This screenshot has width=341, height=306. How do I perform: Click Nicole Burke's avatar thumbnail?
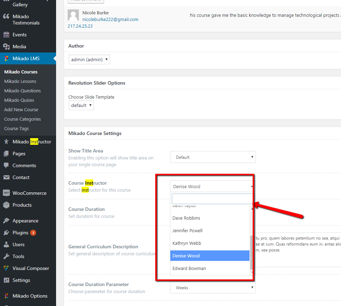tap(73, 15)
